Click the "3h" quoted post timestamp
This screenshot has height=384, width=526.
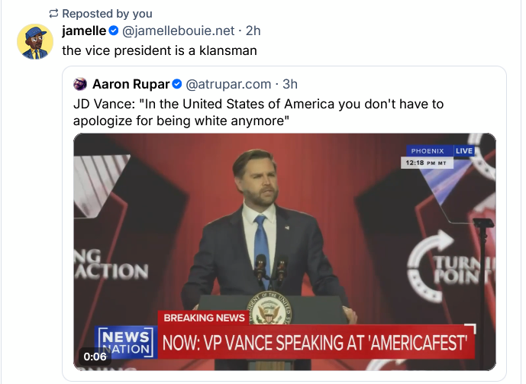pos(290,83)
